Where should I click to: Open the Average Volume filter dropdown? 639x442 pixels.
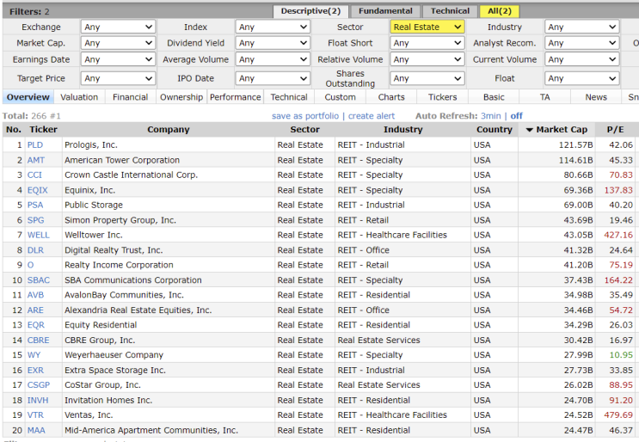click(273, 59)
